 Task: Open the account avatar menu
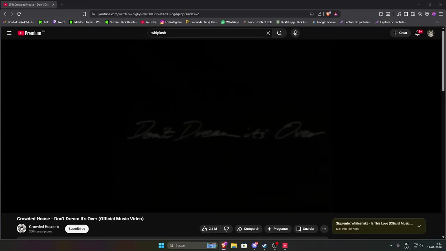click(x=431, y=33)
